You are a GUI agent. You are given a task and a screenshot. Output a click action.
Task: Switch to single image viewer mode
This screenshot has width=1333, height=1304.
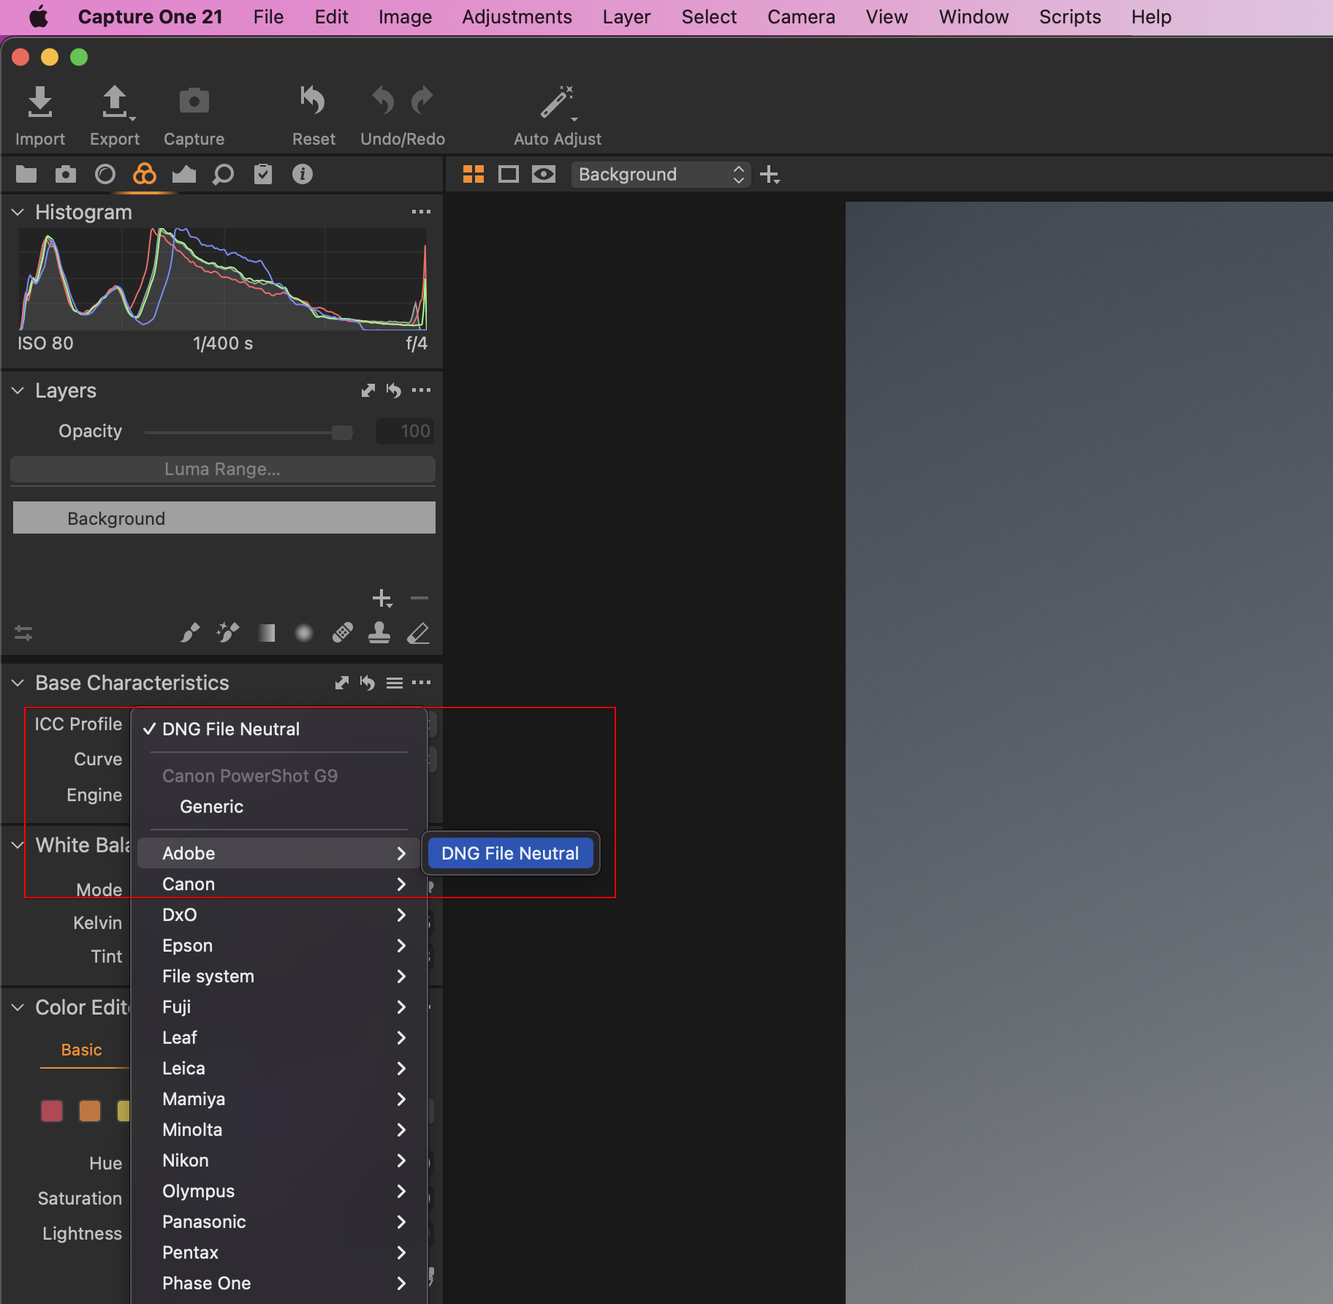click(508, 175)
